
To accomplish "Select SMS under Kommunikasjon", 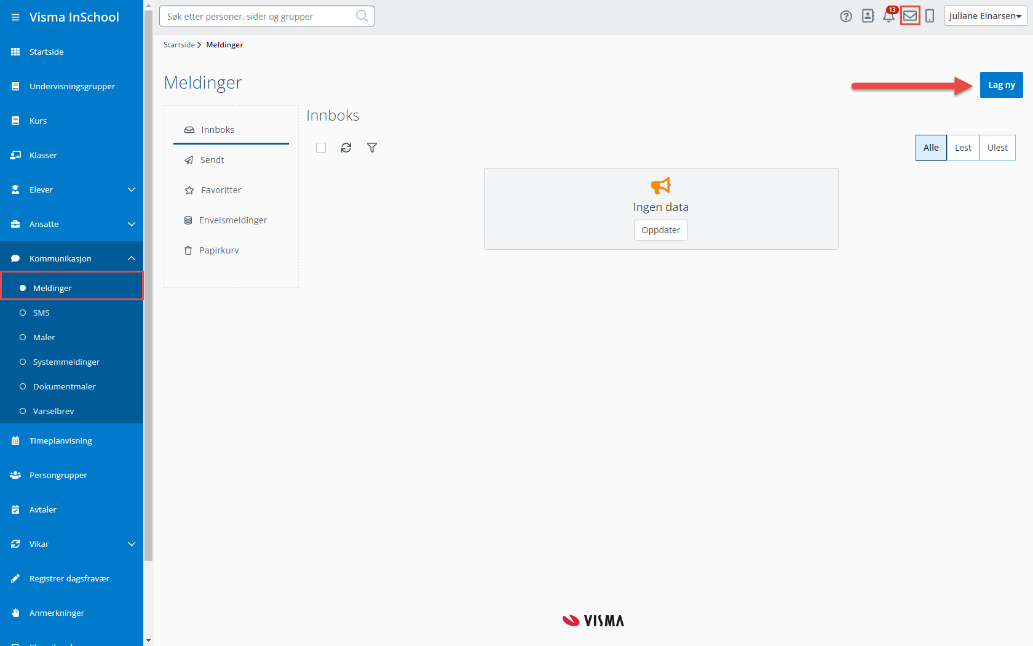I will [41, 313].
